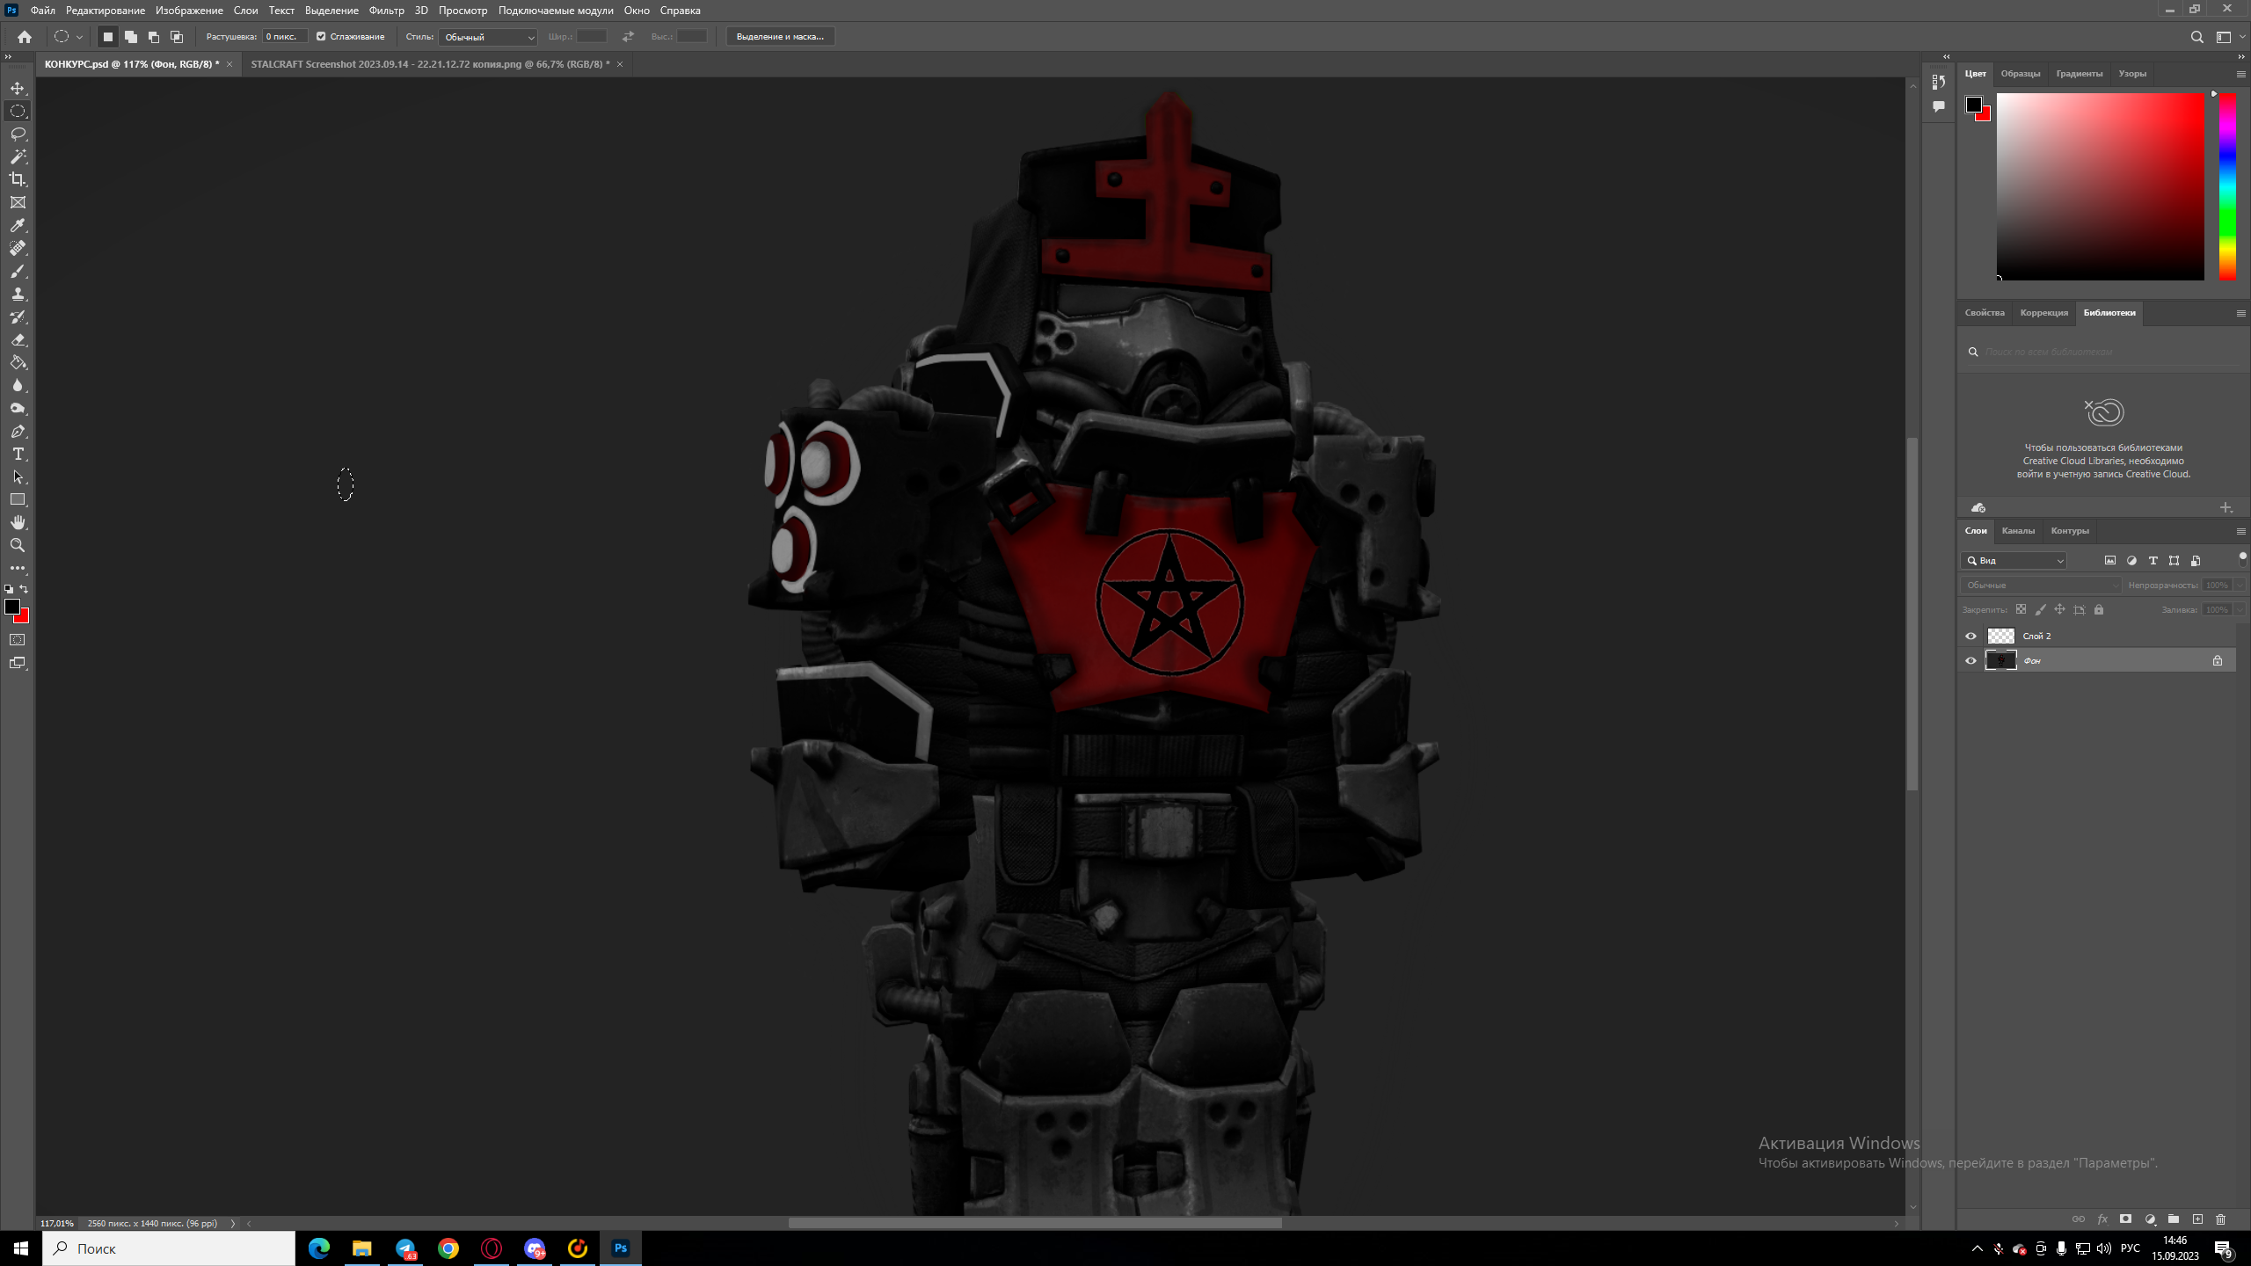Open the History panel icon

click(1939, 82)
